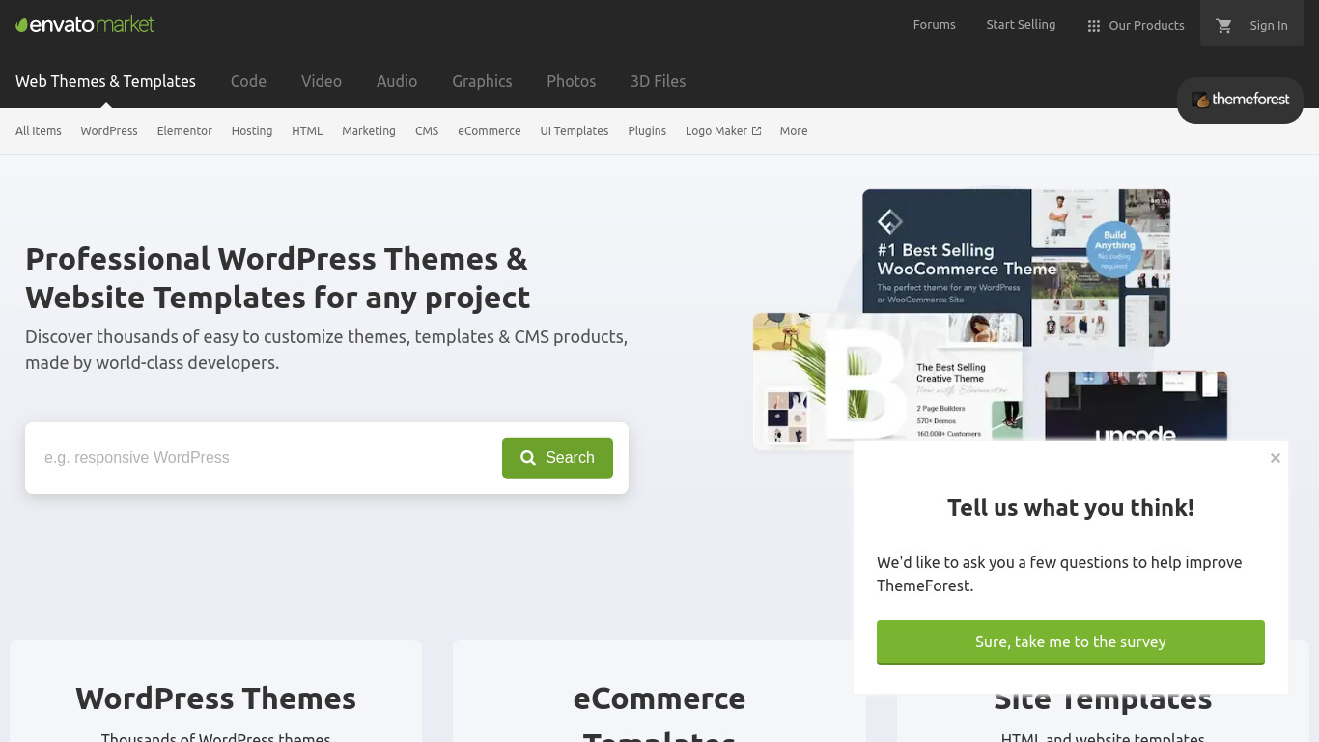Click the Tell us what you think heading
Image resolution: width=1319 pixels, height=742 pixels.
(x=1071, y=508)
